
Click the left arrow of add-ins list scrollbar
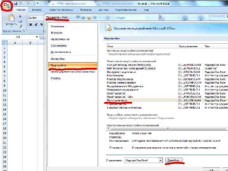[x=108, y=128]
